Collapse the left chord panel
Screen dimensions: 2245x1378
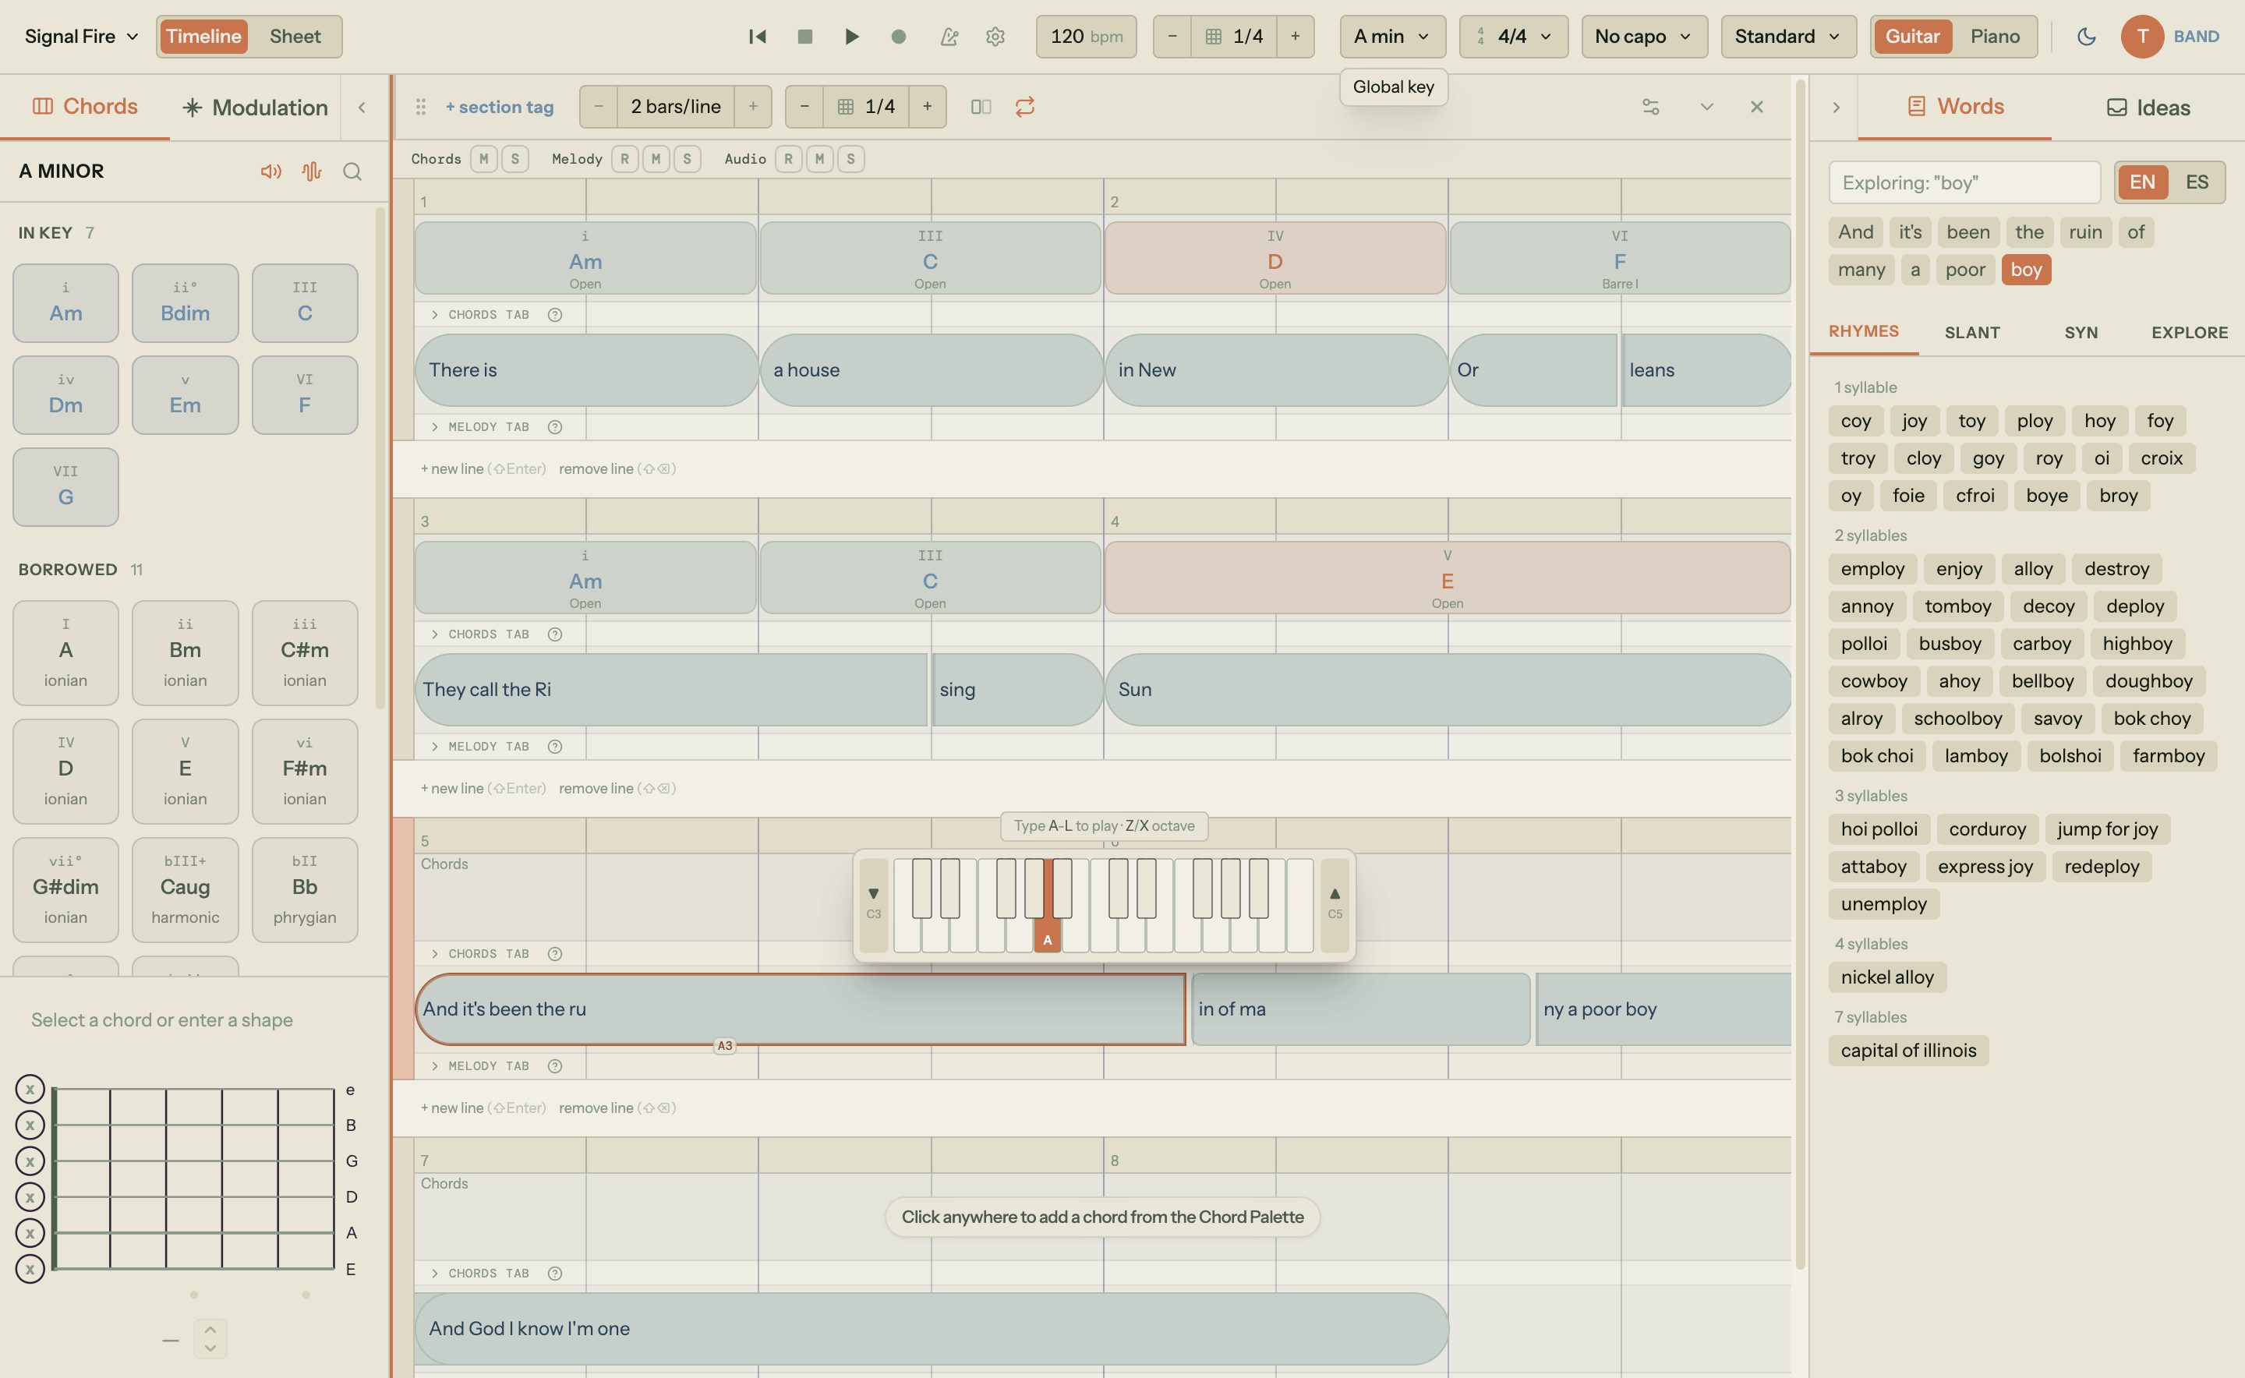click(362, 108)
